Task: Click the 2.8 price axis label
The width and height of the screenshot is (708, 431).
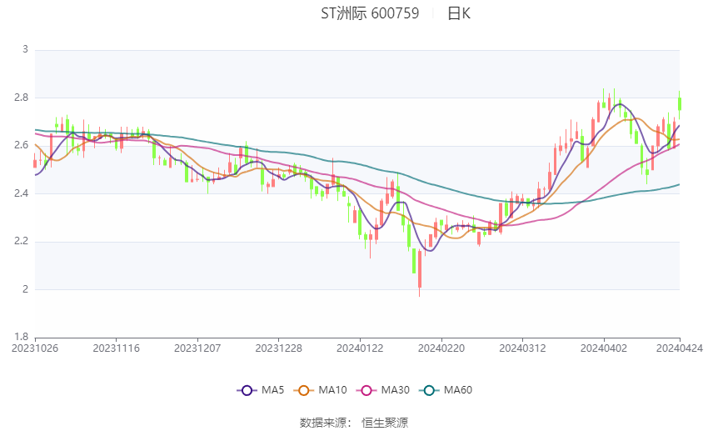Action: pos(22,98)
